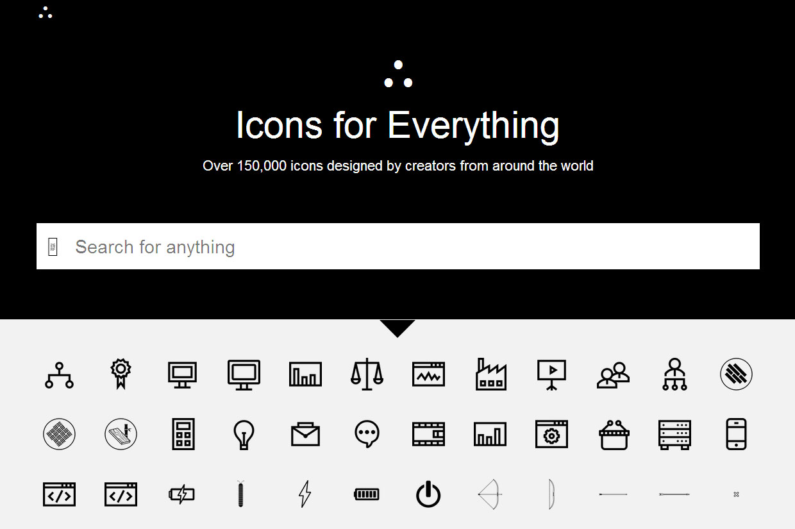
Task: Select the three-node org chart icon
Action: pos(59,374)
